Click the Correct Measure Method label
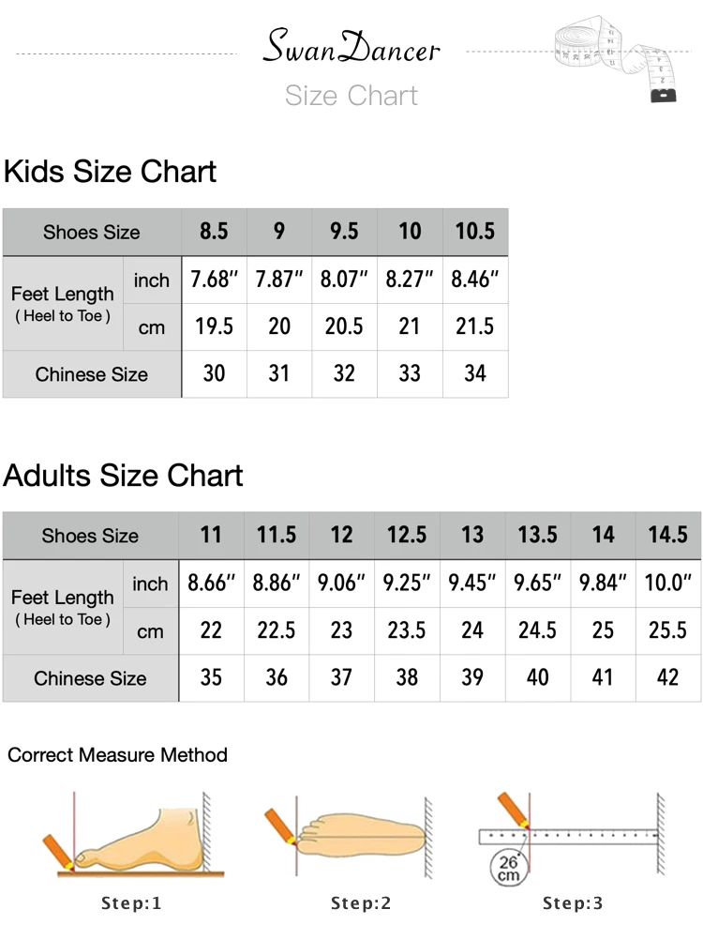 117,755
